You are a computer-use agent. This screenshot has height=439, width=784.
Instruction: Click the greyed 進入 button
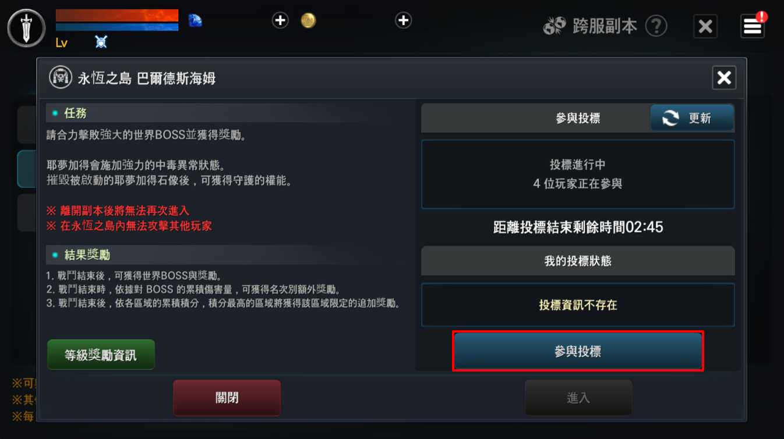[578, 398]
